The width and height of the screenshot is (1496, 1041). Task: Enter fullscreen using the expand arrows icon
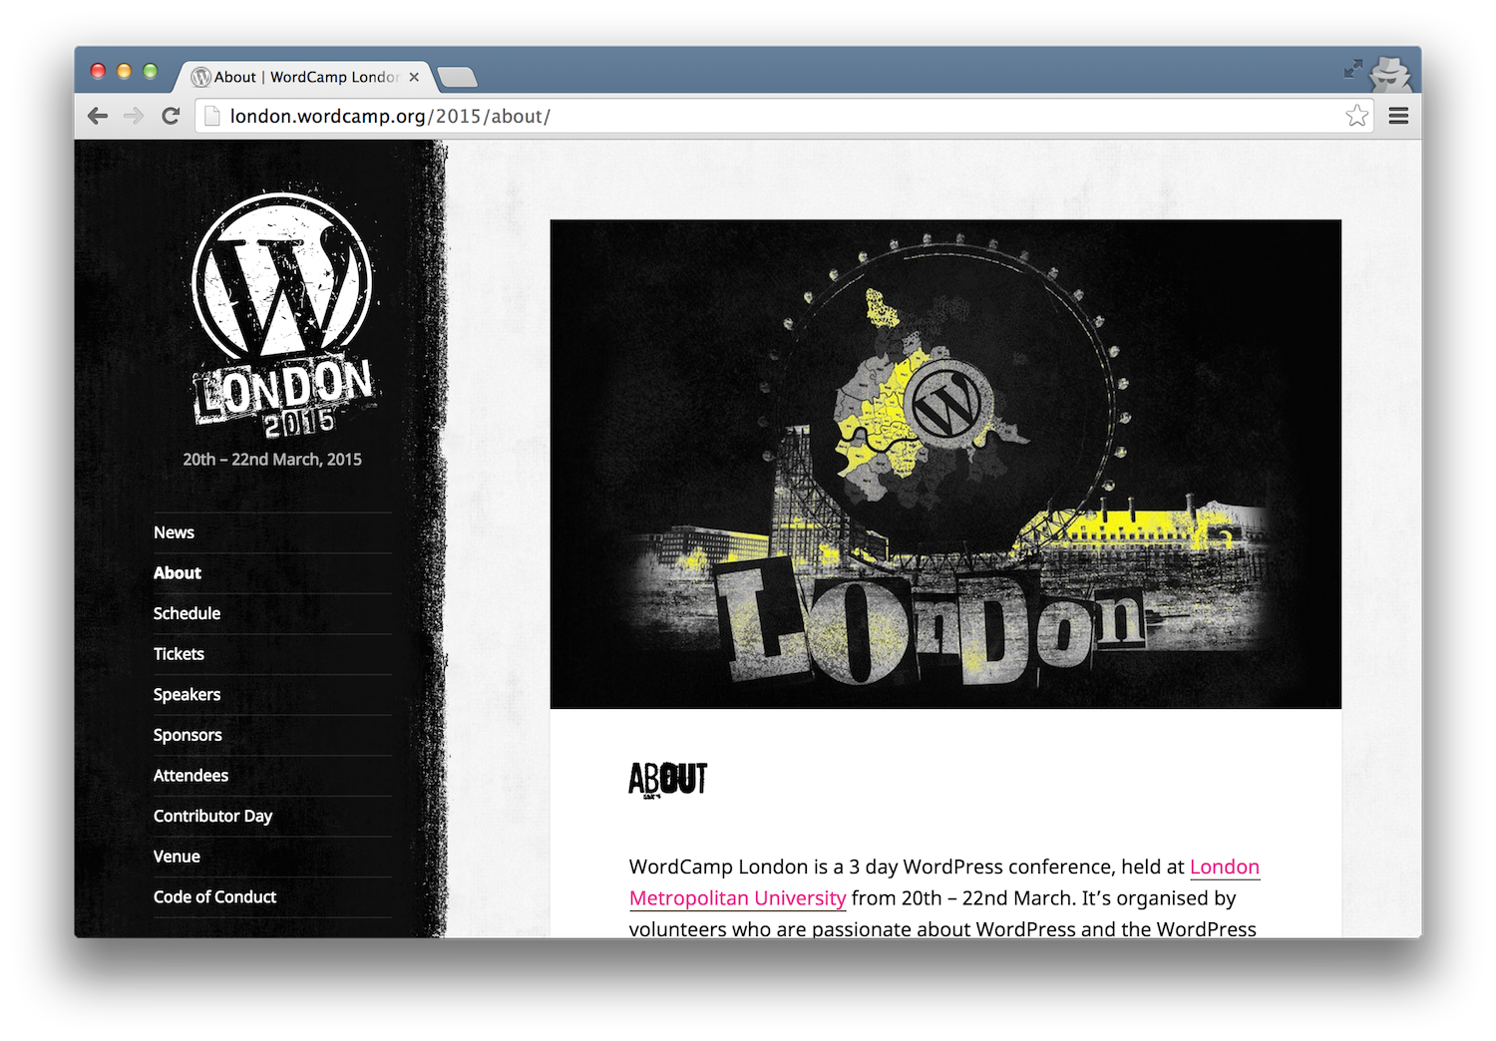[x=1352, y=69]
